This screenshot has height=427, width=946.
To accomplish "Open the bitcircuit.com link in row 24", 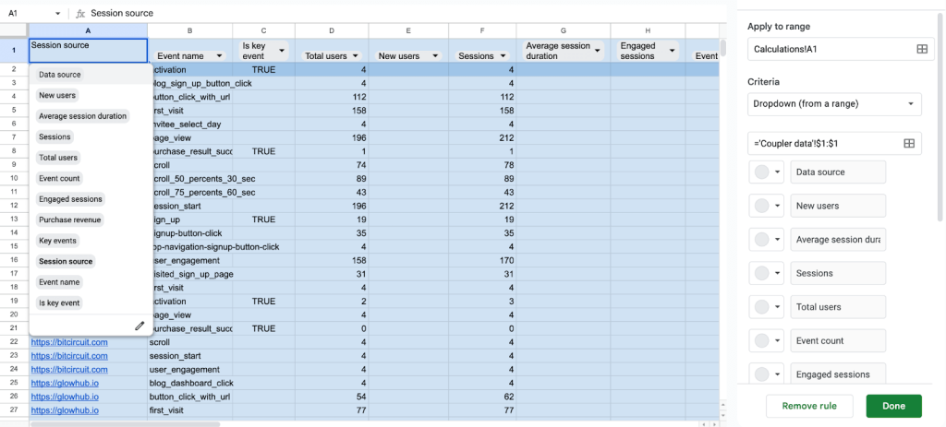I will (69, 369).
